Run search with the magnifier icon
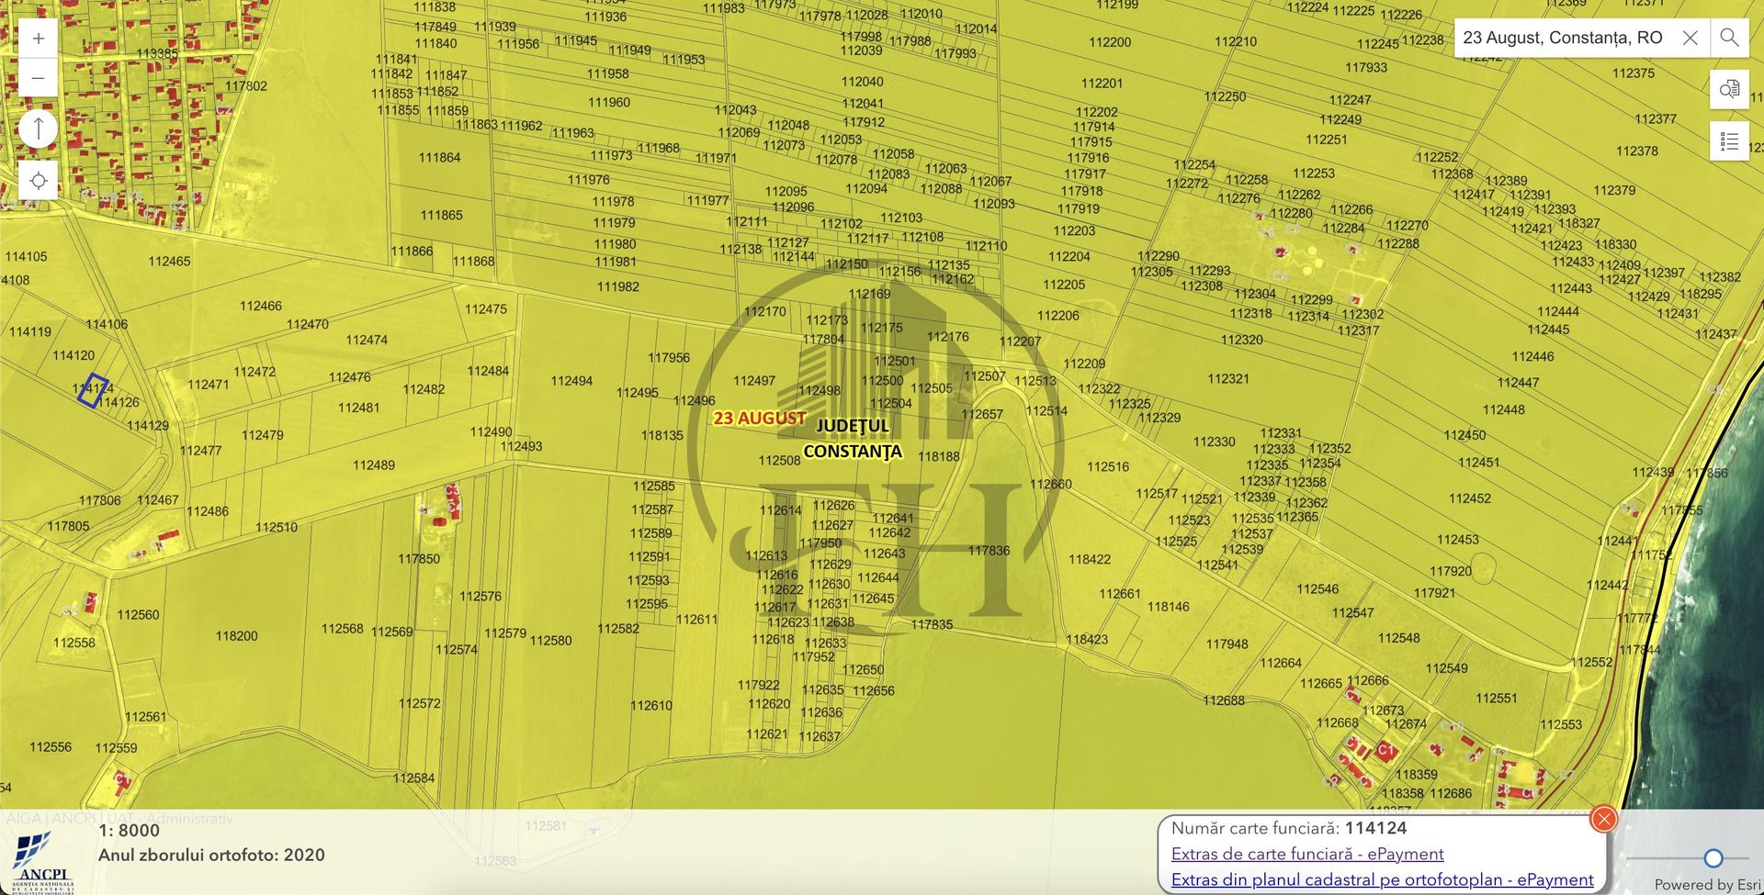Screen dimensions: 1764x895 click(1729, 38)
